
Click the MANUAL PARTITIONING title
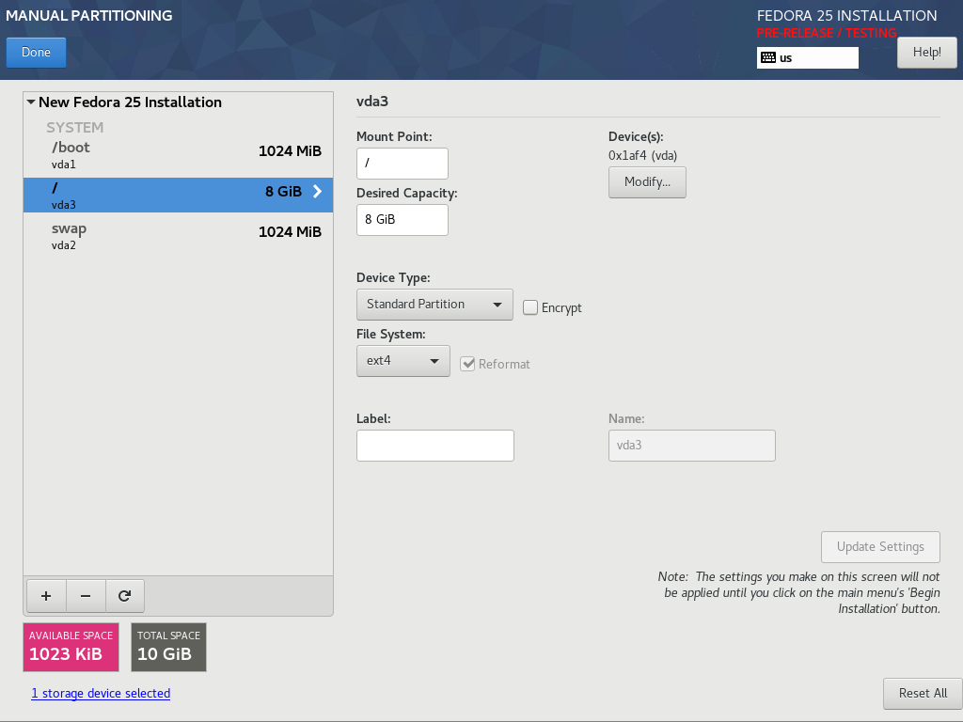(x=89, y=16)
